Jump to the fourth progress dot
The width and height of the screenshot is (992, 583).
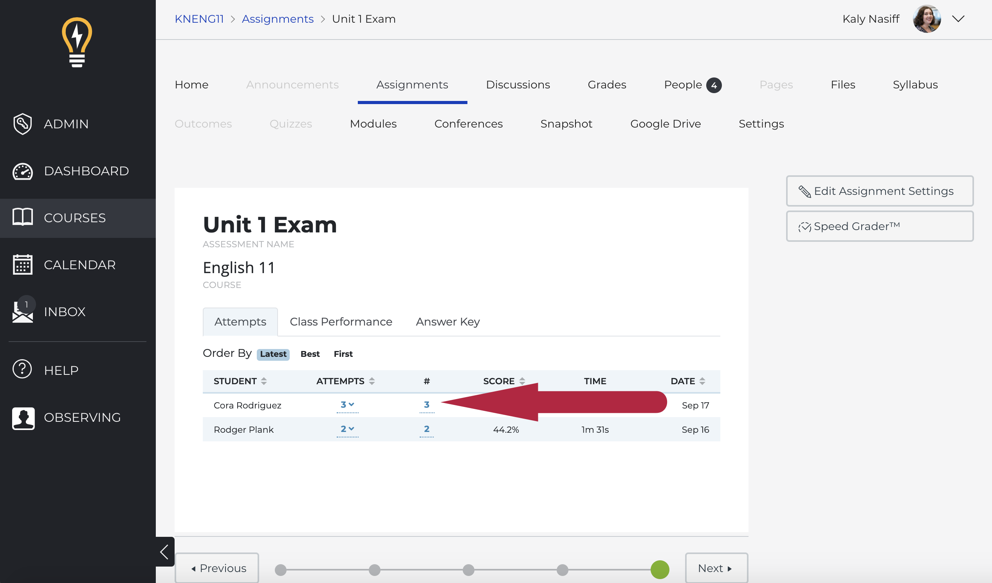point(563,570)
